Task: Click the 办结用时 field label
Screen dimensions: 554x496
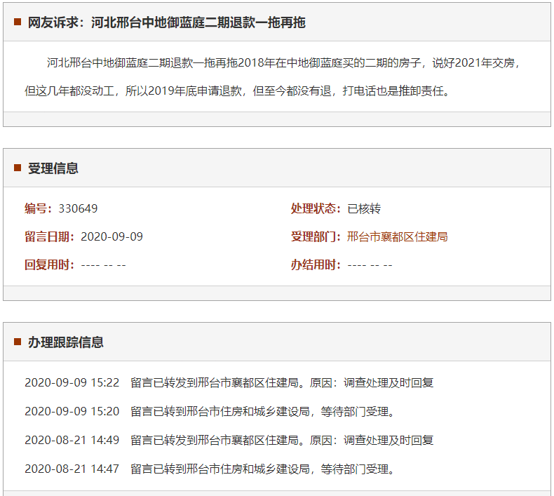Action: point(316,264)
